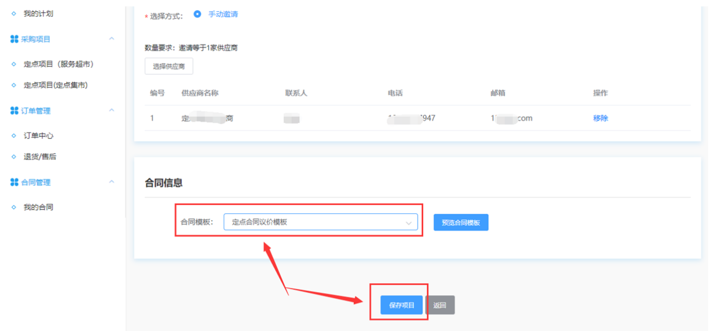This screenshot has width=713, height=331.
Task: Collapse the 采购项目 menu chevron
Action: pos(112,39)
